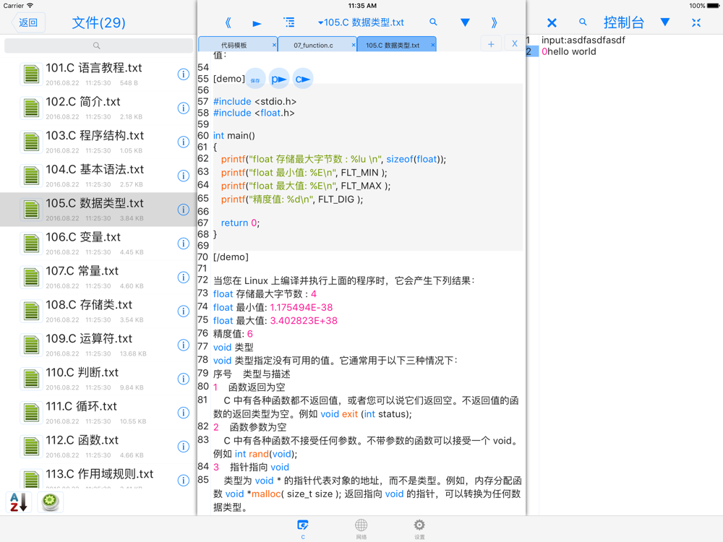This screenshot has width=723, height=542.
Task: Close the 105.C 数据类型.txt tab
Action: [x=433, y=45]
